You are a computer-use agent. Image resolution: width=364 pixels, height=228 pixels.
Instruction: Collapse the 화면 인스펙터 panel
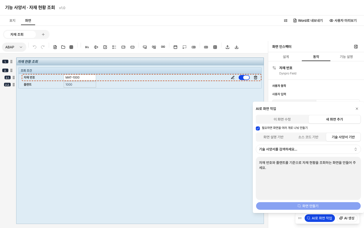click(x=356, y=47)
